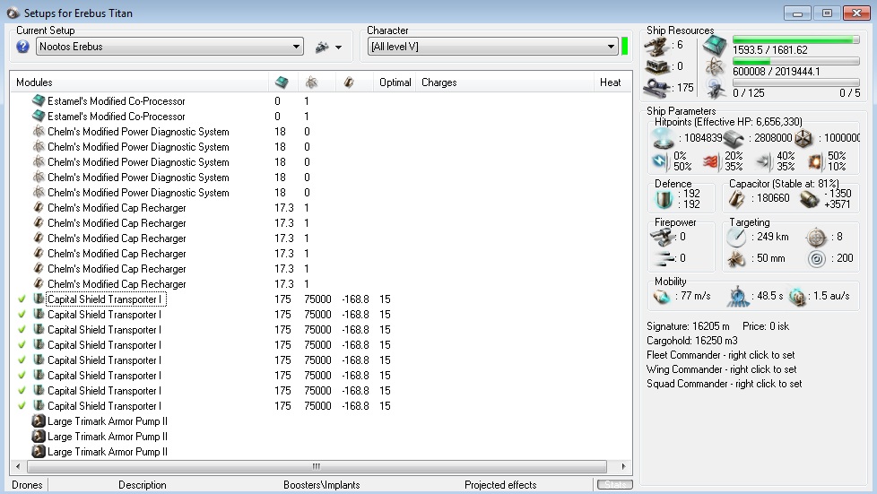877x494 pixels.
Task: Click the armor hitpoints icon
Action: point(734,138)
